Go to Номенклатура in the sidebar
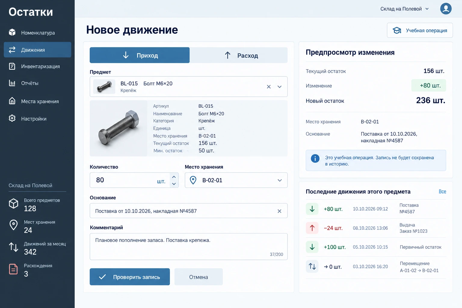Image resolution: width=462 pixels, height=308 pixels. (x=37, y=33)
